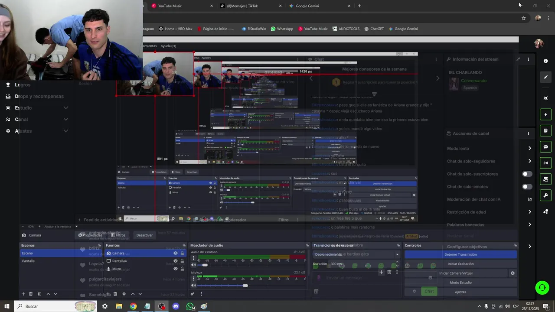Open Logros in Twitch sidebar
This screenshot has height=312, width=555.
click(x=23, y=85)
